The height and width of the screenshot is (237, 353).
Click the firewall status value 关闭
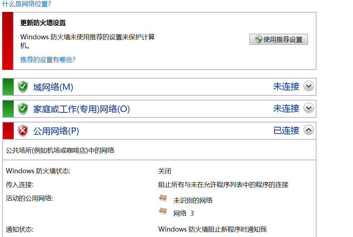pos(165,171)
